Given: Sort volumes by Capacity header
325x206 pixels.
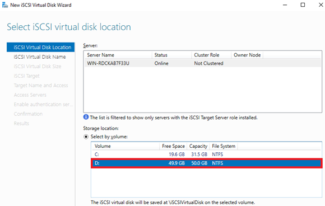Looking at the screenshot, I should [x=198, y=146].
